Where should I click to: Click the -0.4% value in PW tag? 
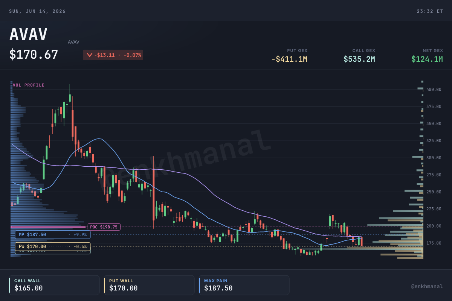pos(80,247)
